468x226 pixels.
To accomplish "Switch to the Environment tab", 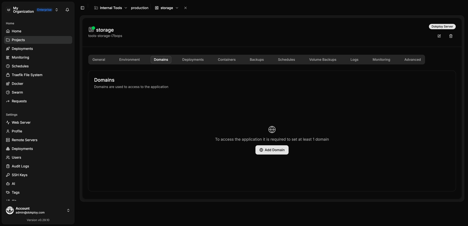I will coord(129,59).
